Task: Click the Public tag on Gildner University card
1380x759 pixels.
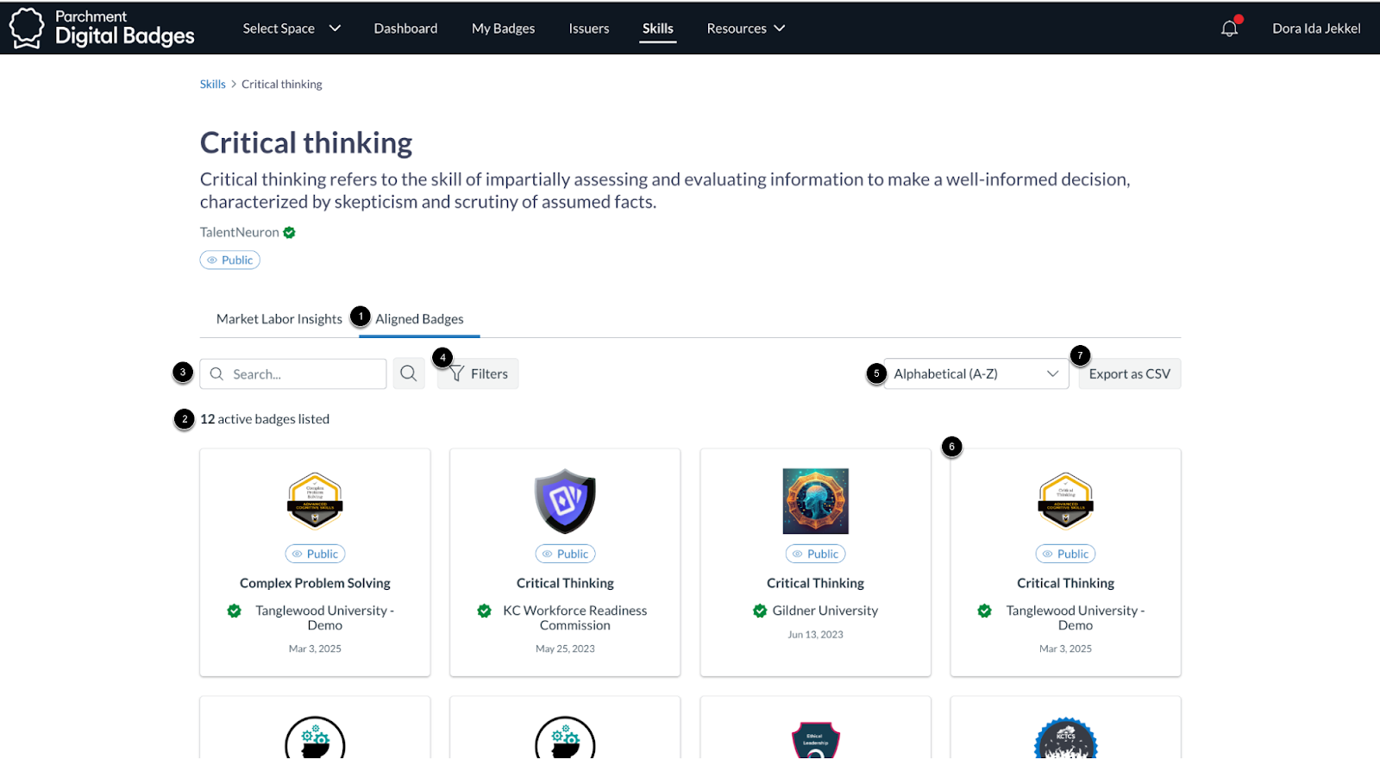Action: (815, 554)
